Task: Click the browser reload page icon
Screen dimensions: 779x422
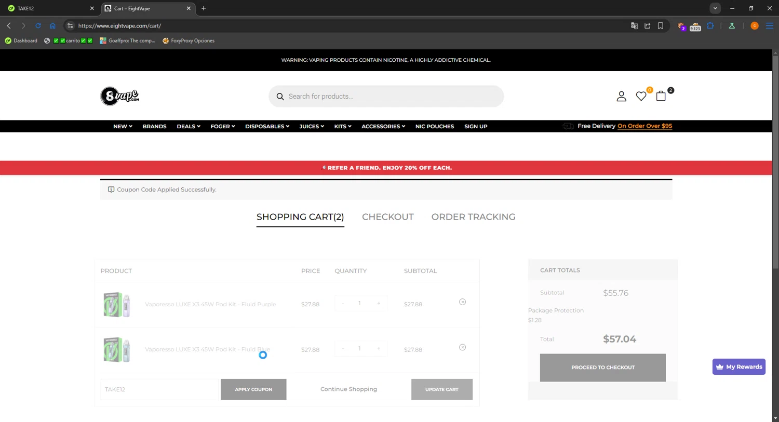Action: pyautogui.click(x=38, y=25)
